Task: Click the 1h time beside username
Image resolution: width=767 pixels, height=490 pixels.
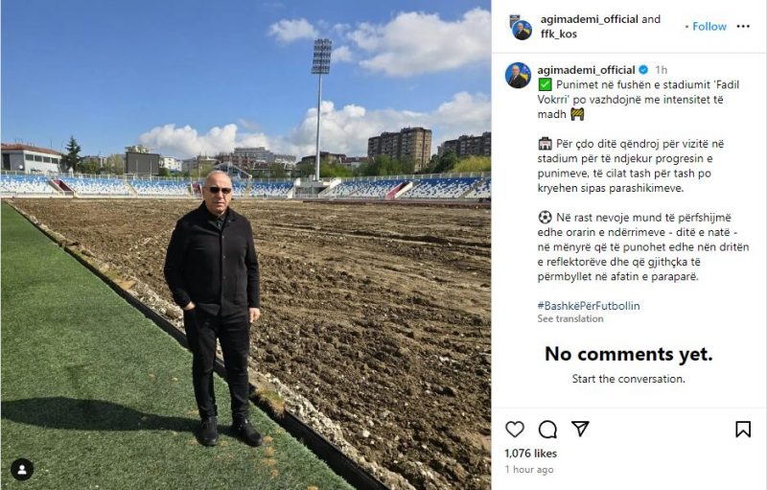Action: (x=662, y=69)
